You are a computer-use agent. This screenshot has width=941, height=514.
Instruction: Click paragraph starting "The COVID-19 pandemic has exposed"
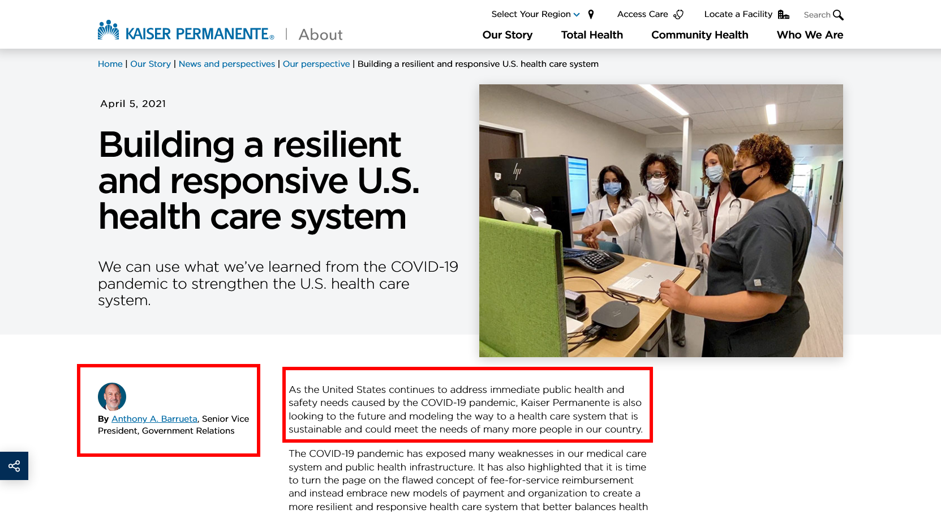468,480
